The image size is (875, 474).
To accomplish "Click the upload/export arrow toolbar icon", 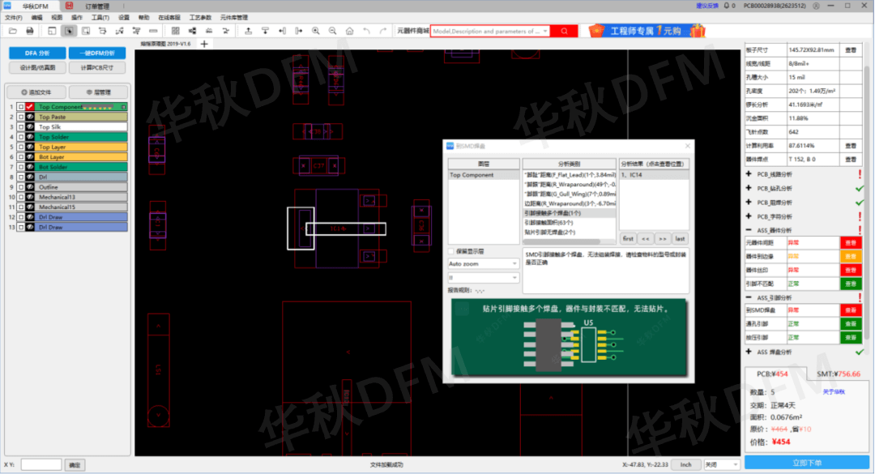I will click(x=249, y=32).
